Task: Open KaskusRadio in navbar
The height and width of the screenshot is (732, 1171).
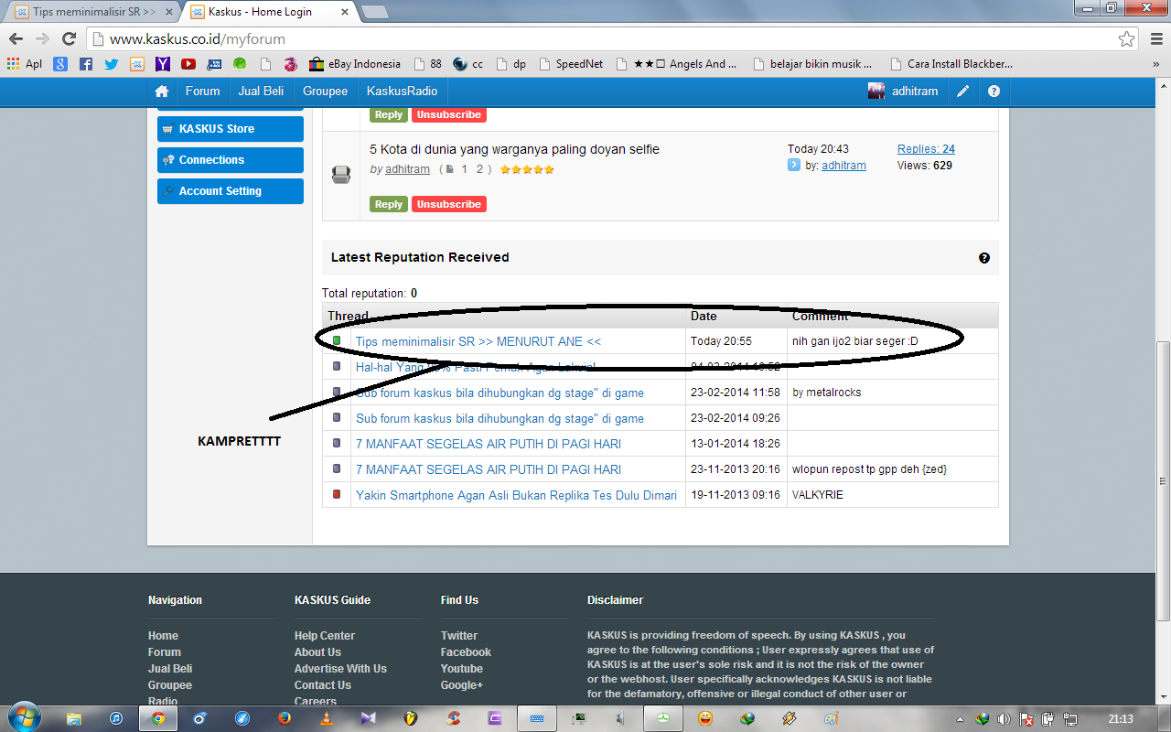Action: [x=402, y=91]
